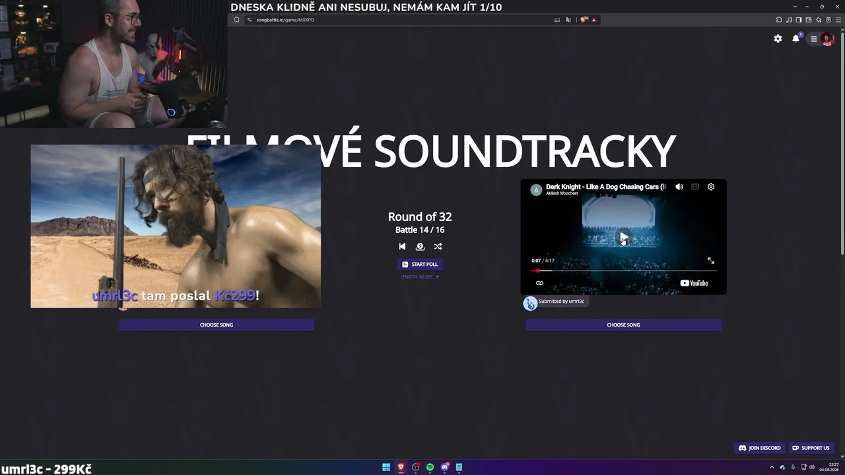Open YouTube player settings gear

tap(711, 187)
